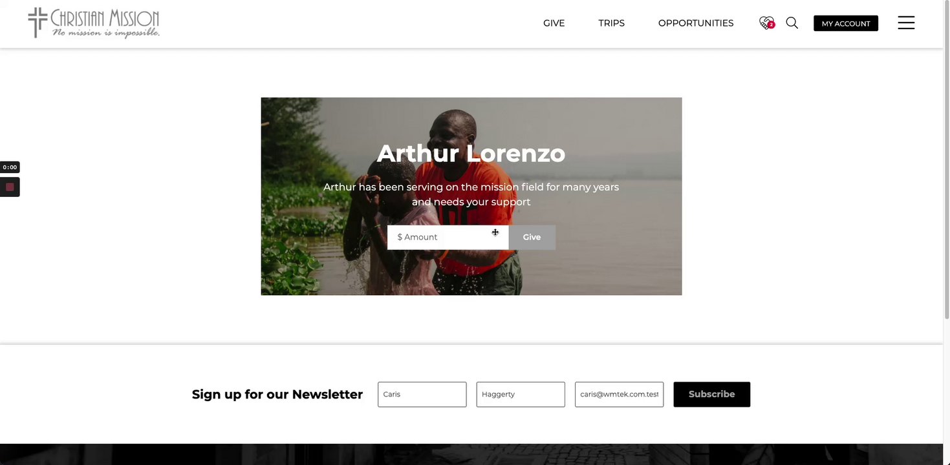Click the red cart count badge

point(771,25)
